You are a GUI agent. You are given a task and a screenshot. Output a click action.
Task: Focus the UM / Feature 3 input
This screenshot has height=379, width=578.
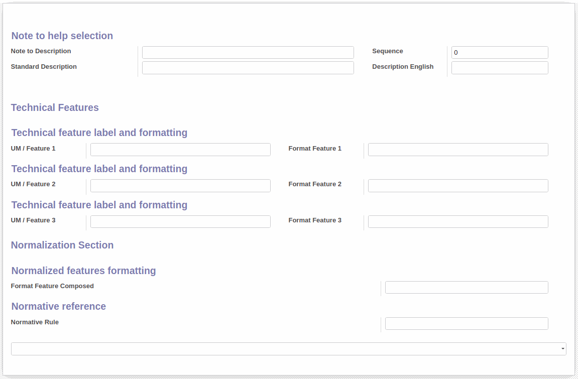tap(180, 222)
